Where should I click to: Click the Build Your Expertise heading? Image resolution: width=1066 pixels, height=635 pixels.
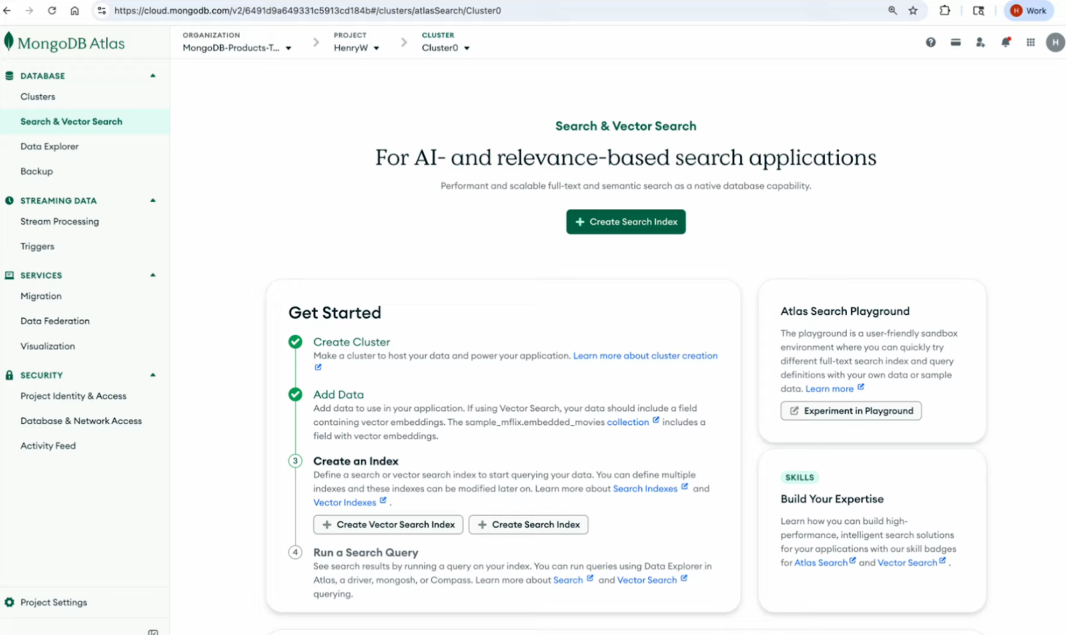832,499
